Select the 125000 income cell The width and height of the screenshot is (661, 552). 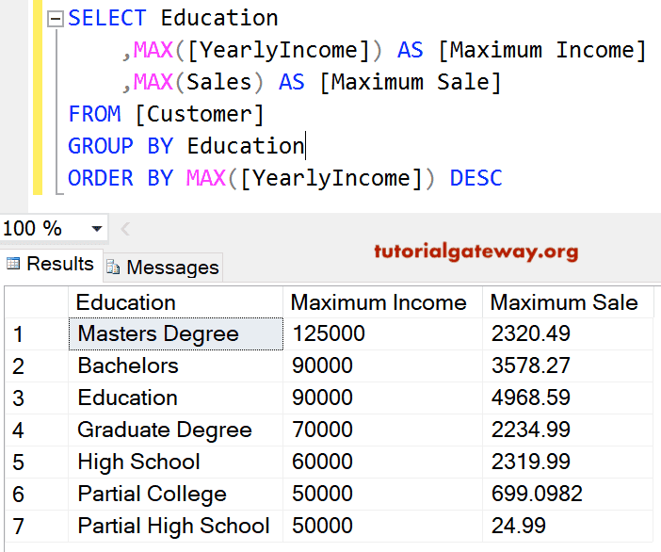click(329, 334)
